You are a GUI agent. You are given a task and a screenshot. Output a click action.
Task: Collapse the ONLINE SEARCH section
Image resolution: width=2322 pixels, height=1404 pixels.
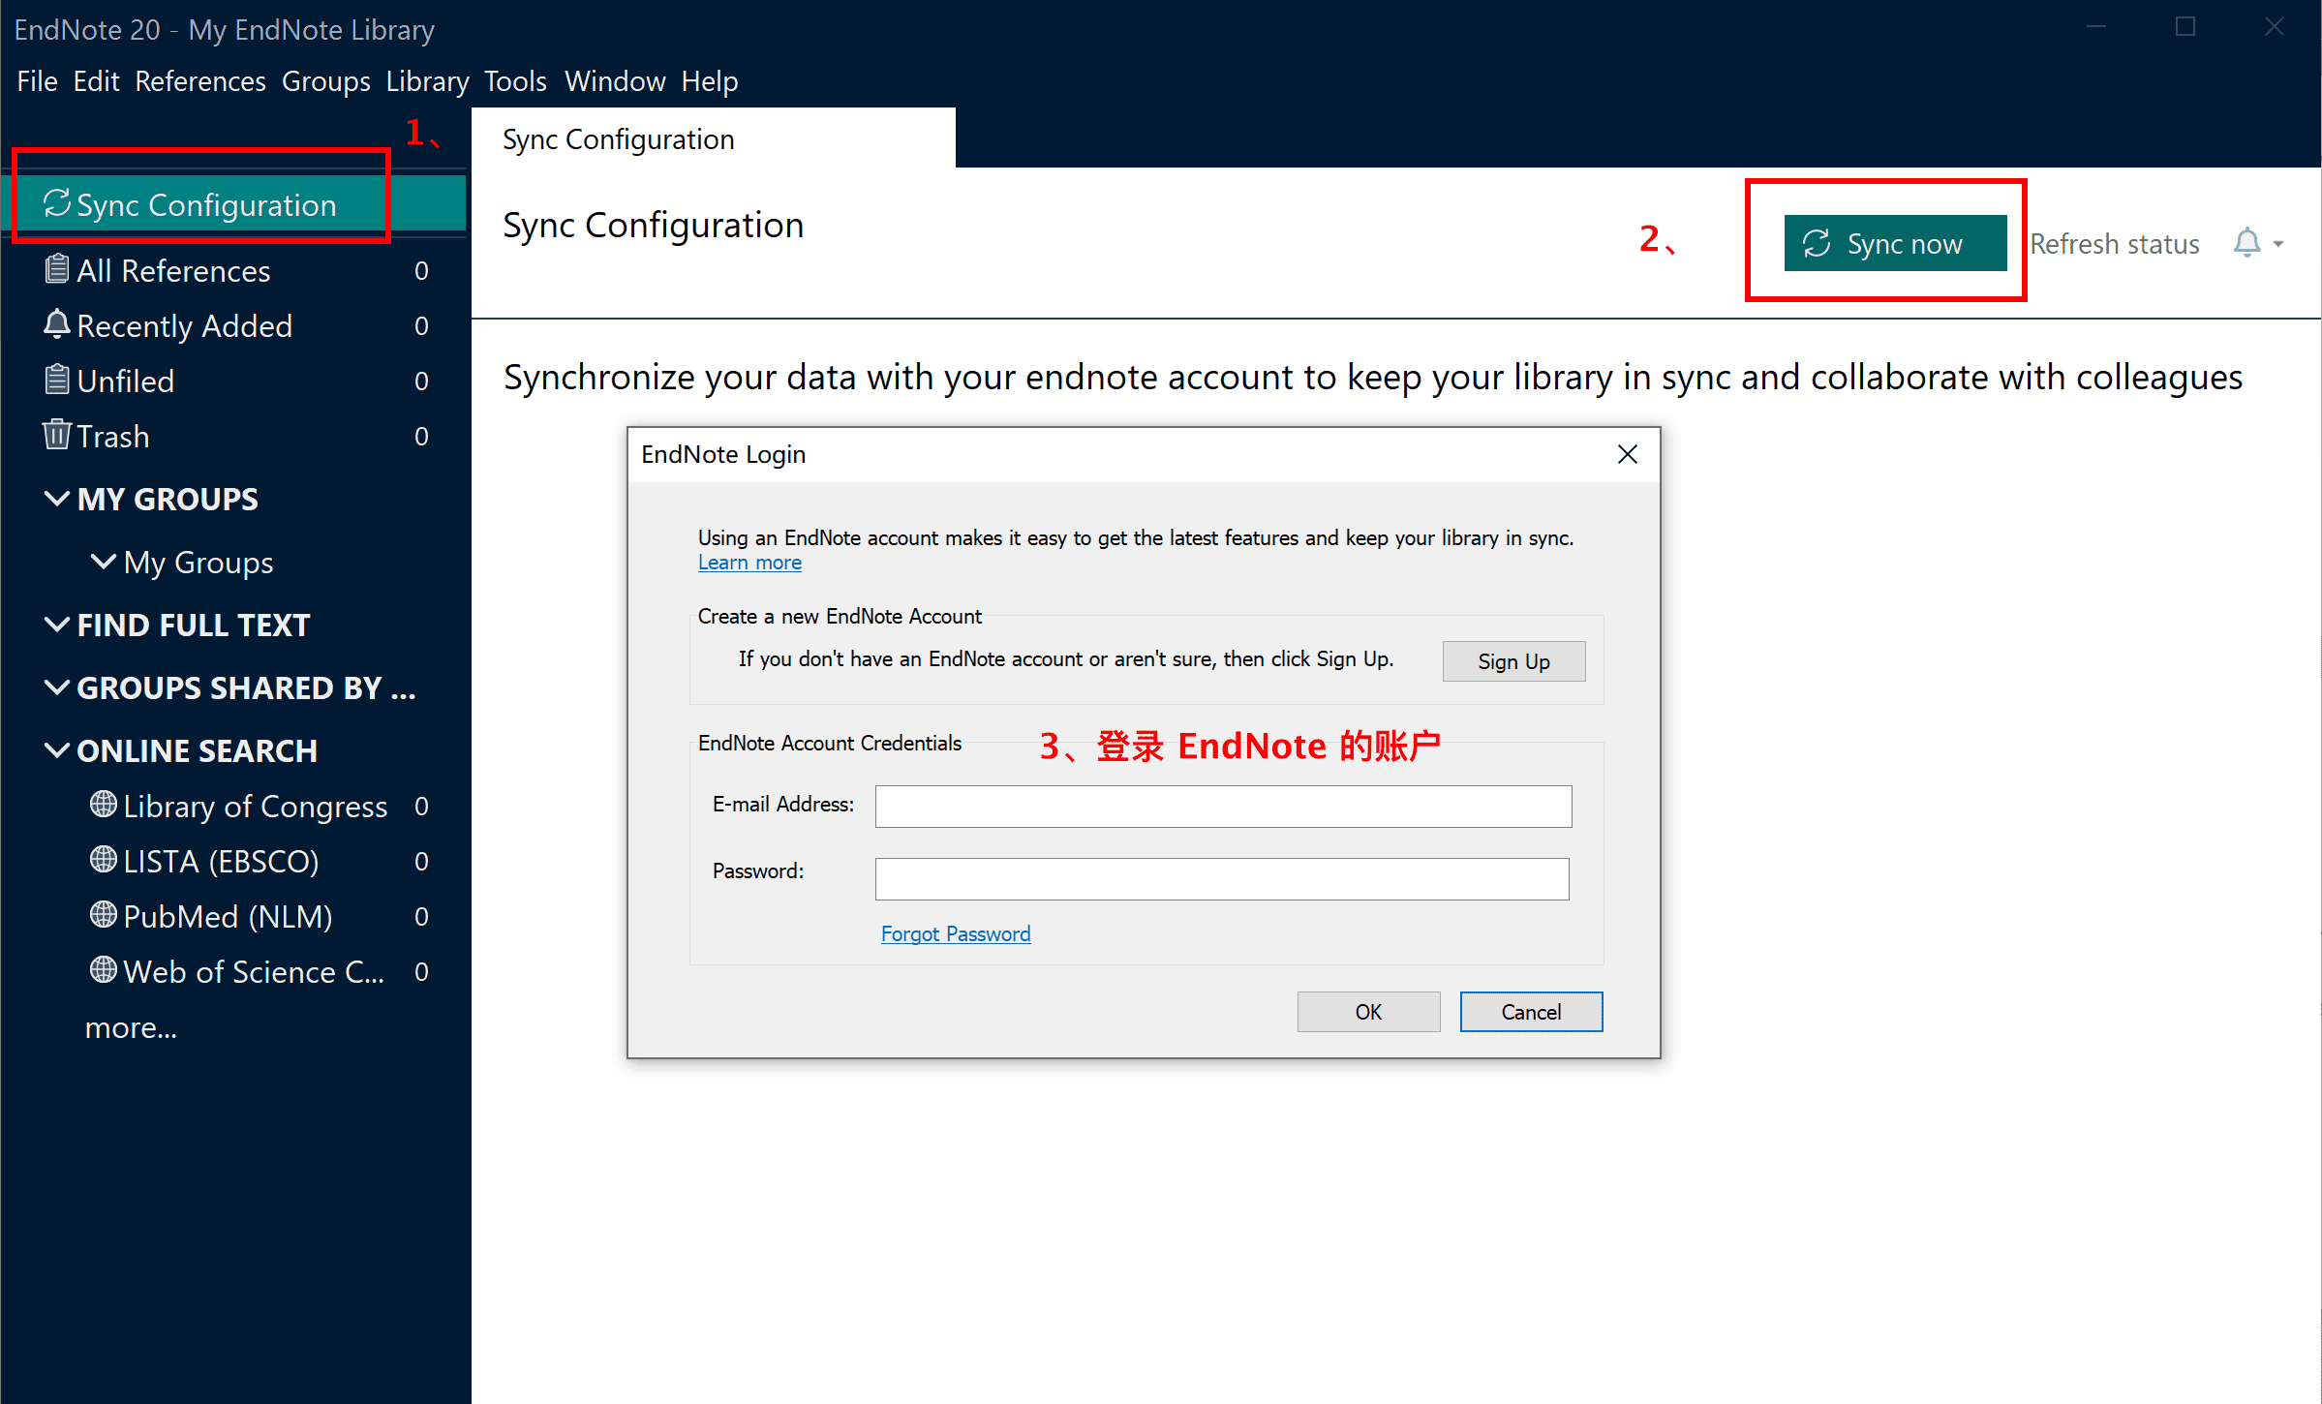56,750
